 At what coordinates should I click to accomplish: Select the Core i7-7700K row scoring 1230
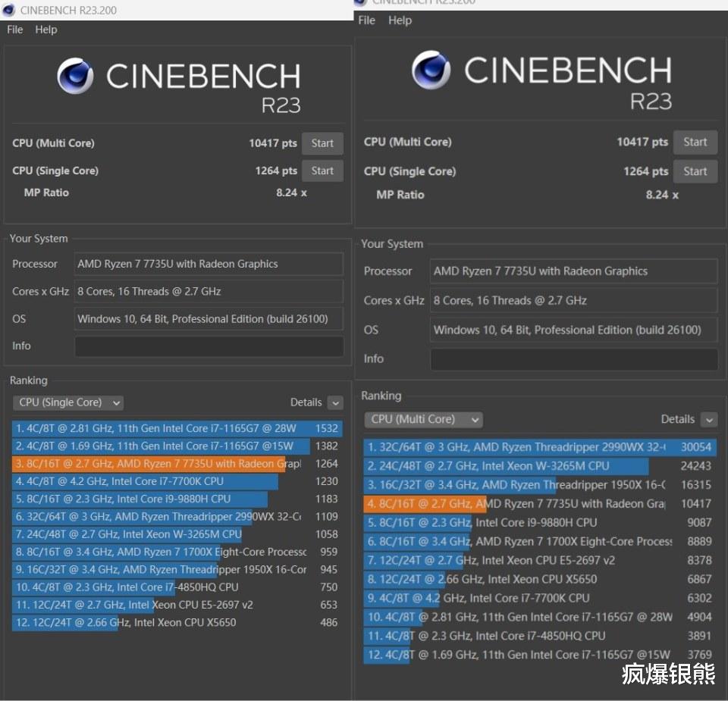click(x=177, y=481)
